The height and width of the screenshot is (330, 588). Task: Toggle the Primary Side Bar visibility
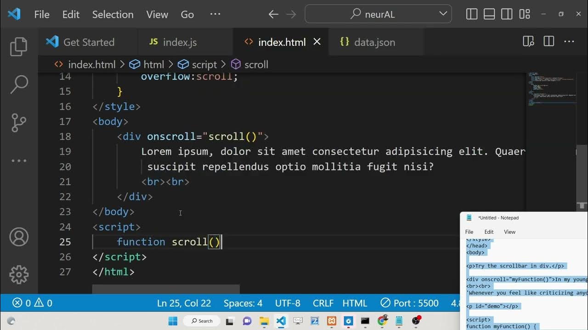[x=472, y=14]
